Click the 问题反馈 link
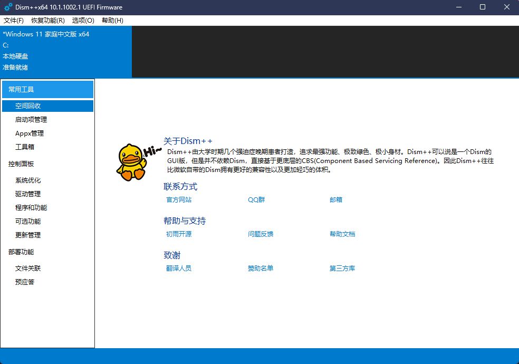Viewport: 519px width, 364px height. click(261, 234)
